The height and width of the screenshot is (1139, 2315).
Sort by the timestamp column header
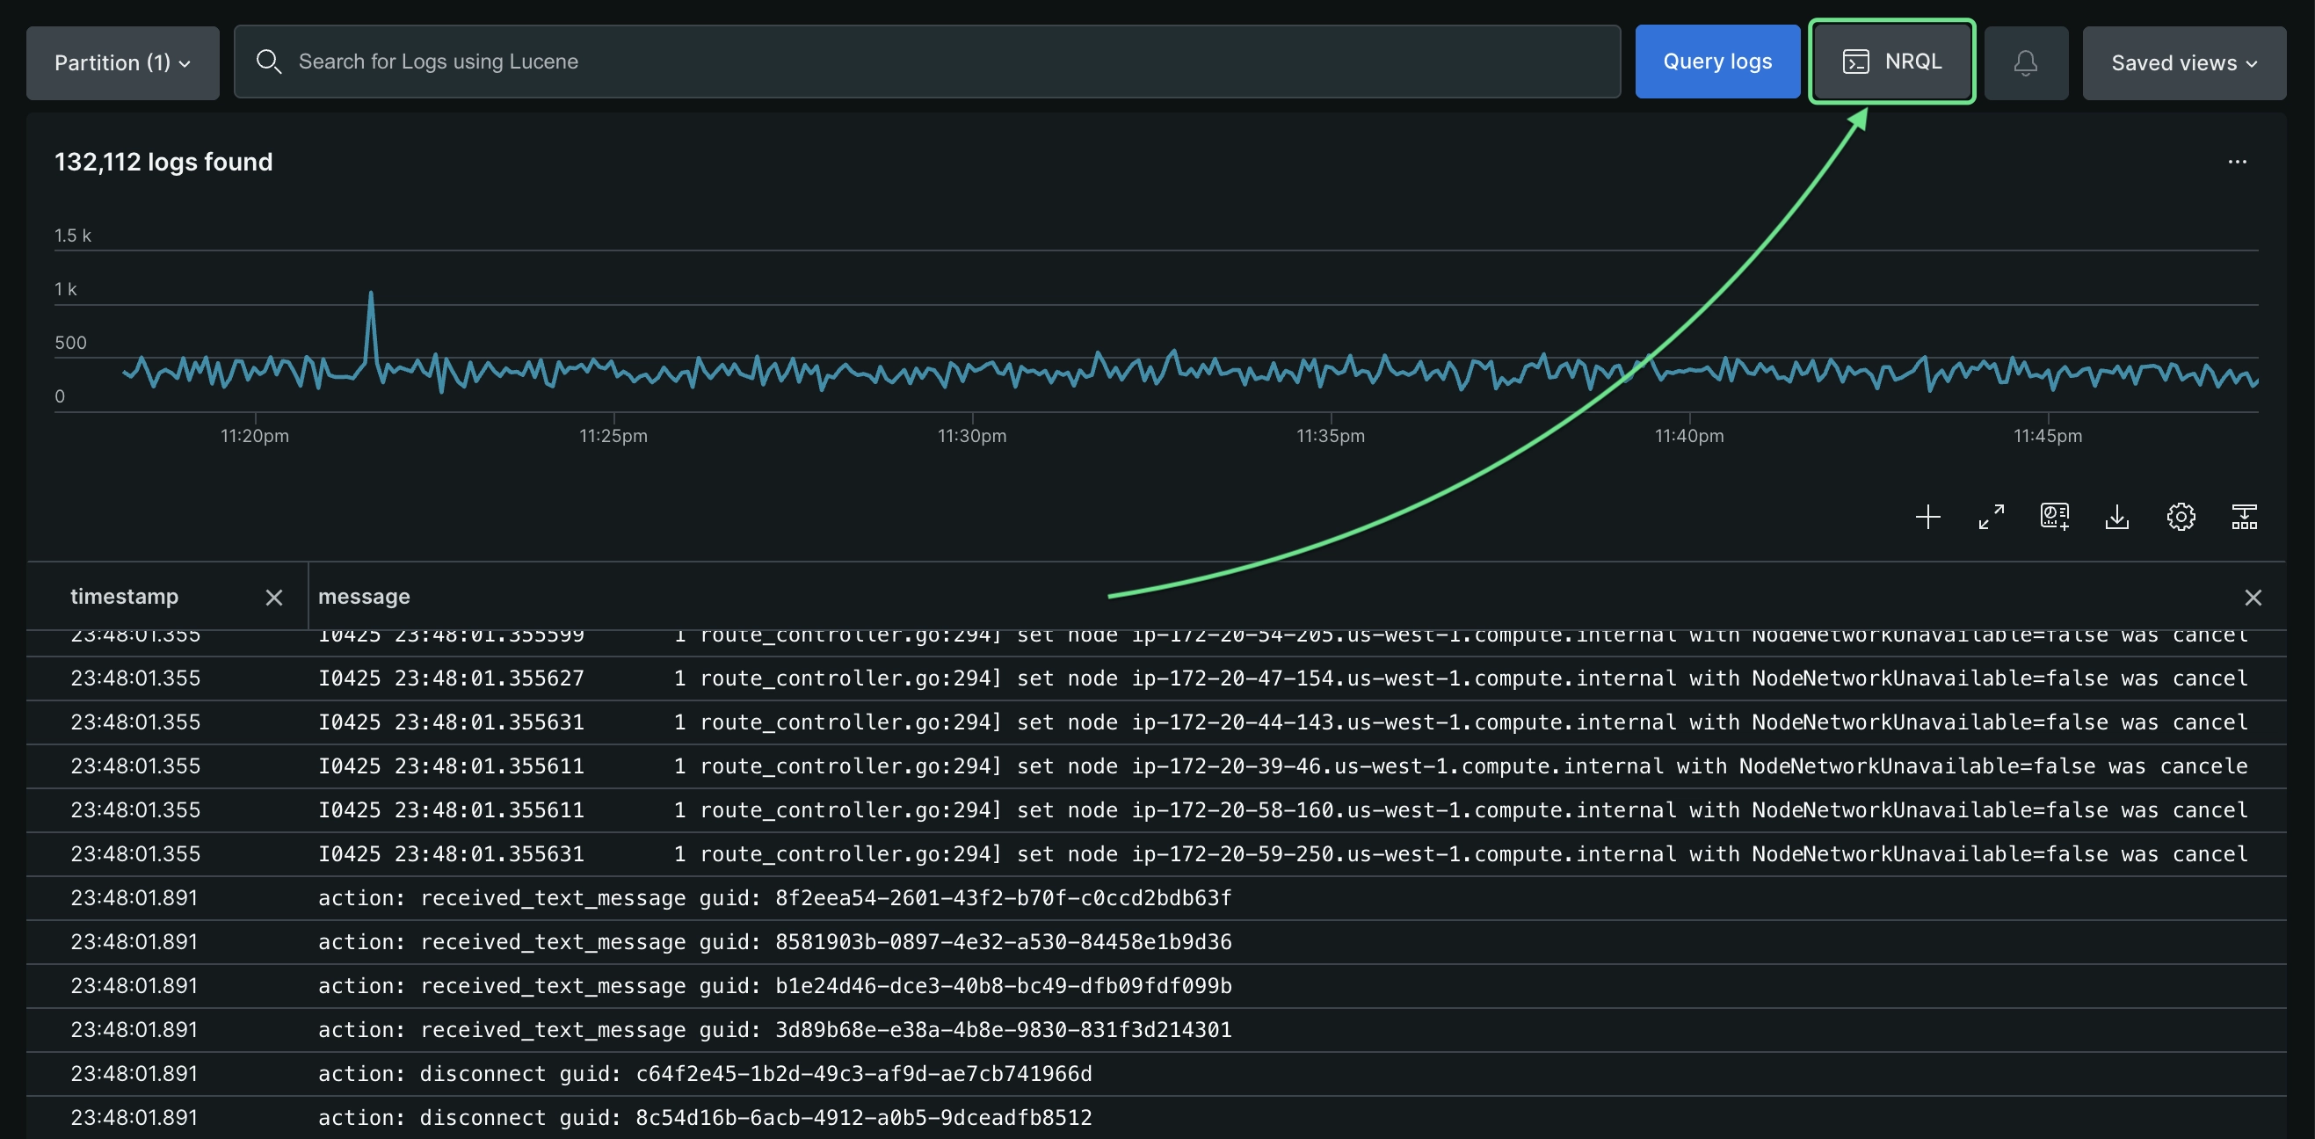click(x=125, y=596)
